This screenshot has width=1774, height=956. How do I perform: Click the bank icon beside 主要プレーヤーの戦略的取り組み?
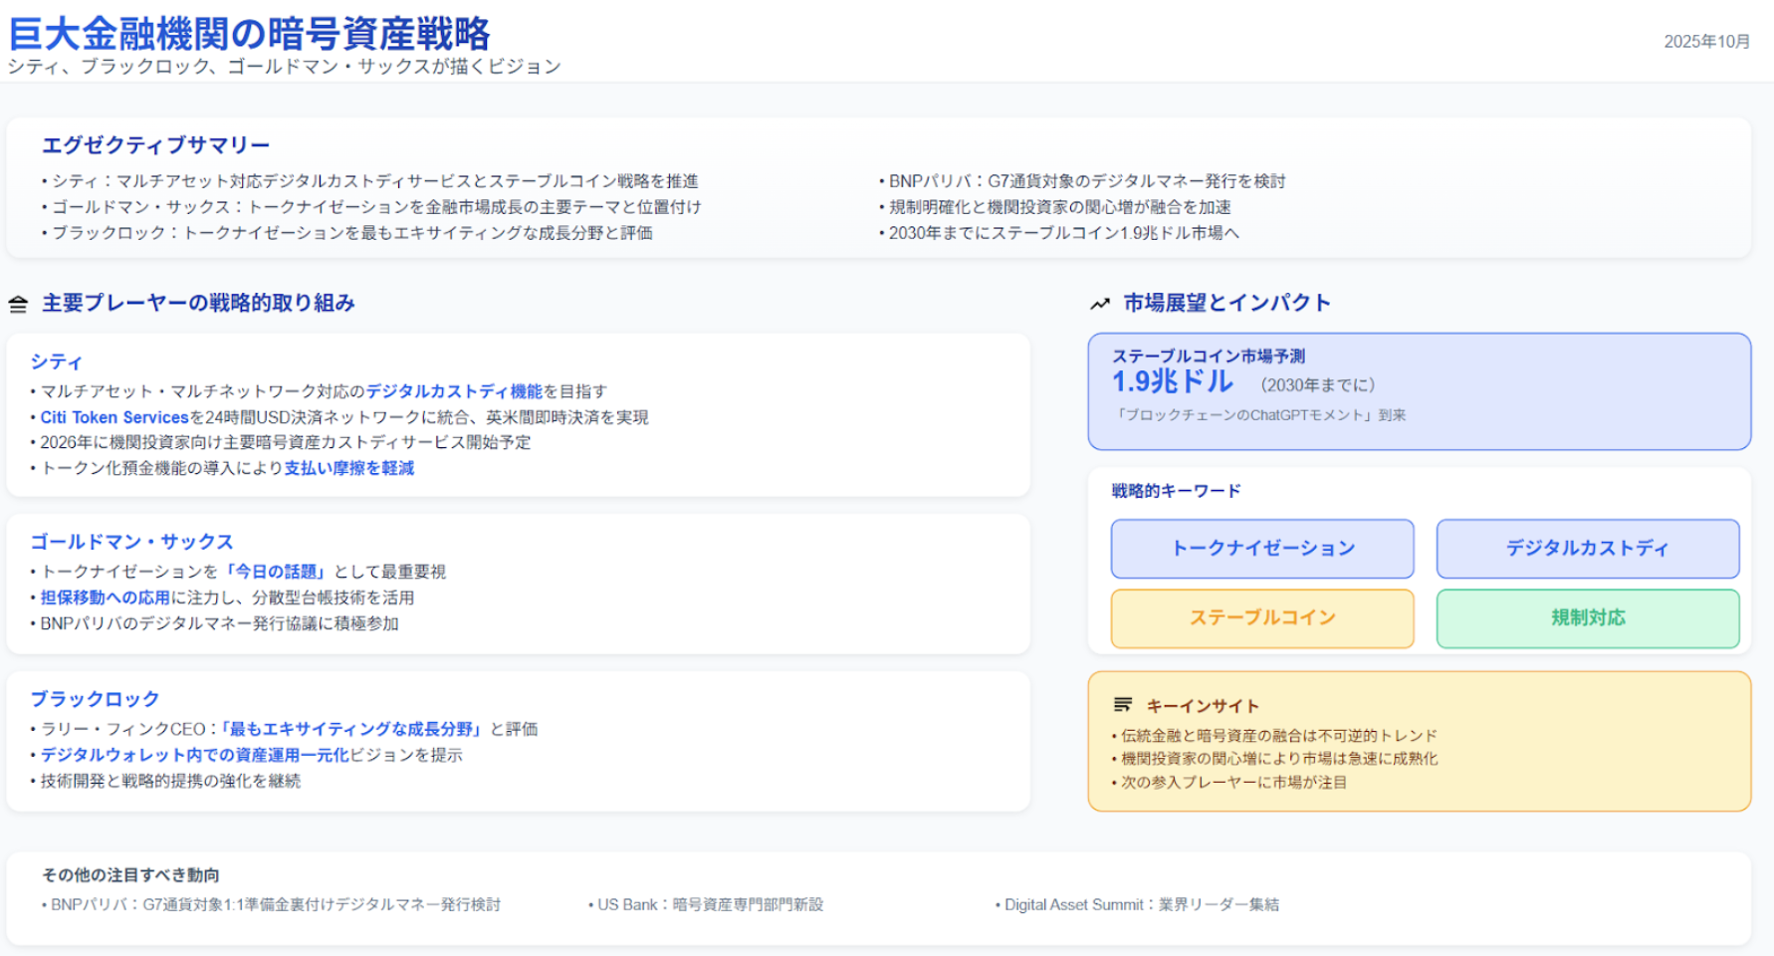click(x=18, y=304)
